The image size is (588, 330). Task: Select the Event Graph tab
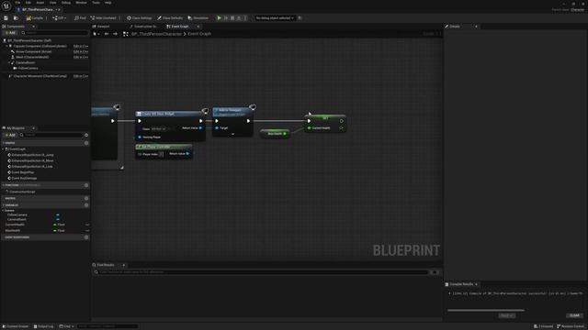coord(177,27)
